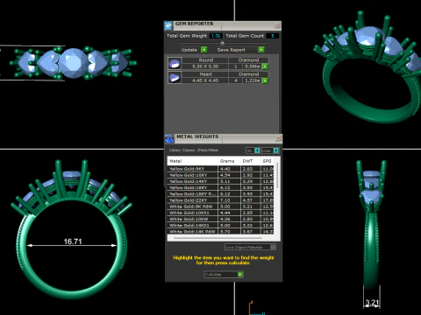Click the 4.40 X 4.40 size cell

[x=205, y=80]
